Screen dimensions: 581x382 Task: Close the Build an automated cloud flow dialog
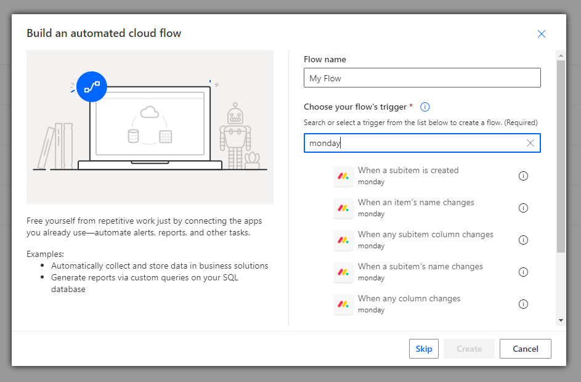pos(542,34)
